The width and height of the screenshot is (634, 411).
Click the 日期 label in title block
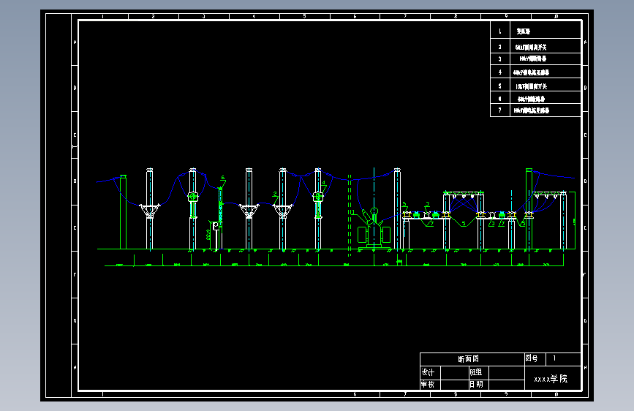point(476,384)
